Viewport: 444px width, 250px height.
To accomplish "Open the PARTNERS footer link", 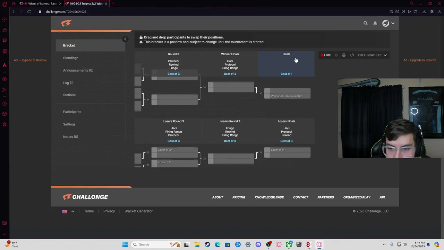I will 326,197.
